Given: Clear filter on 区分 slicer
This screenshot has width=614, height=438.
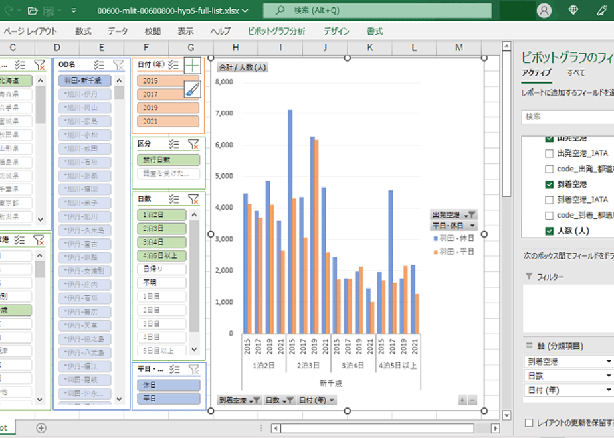Looking at the screenshot, I should [193, 144].
